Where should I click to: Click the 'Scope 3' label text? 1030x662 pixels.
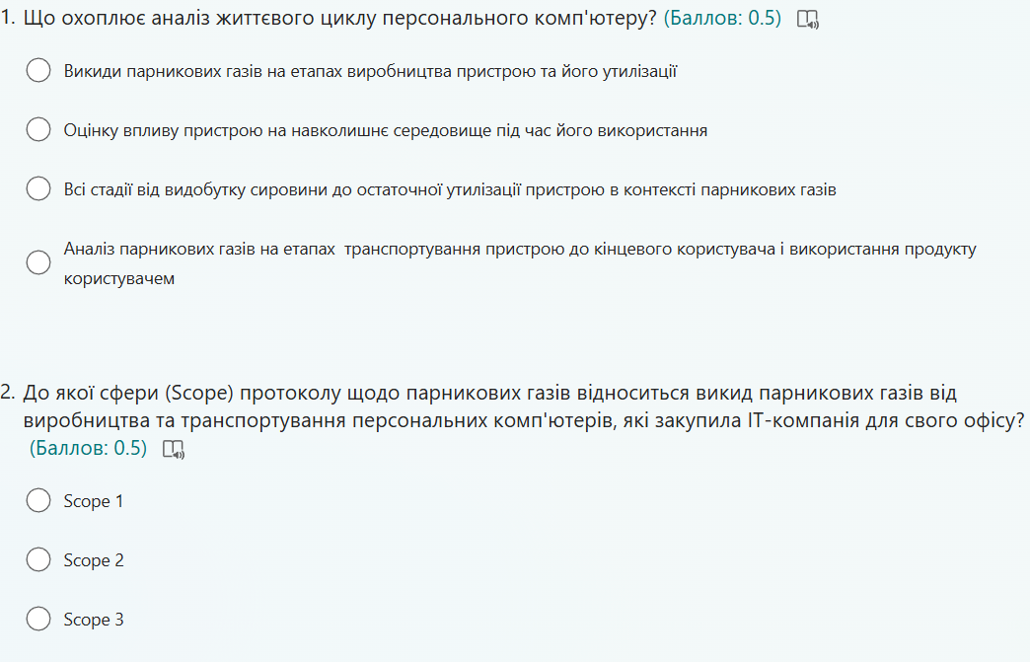(94, 620)
